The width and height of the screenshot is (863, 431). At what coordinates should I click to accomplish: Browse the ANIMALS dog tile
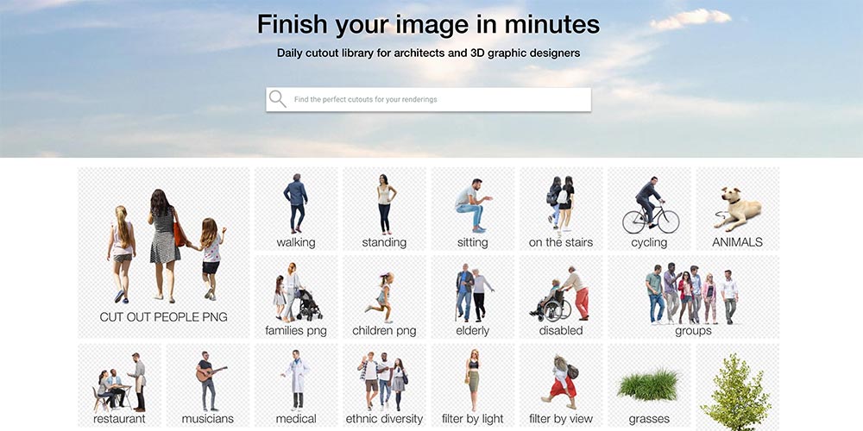(x=738, y=209)
